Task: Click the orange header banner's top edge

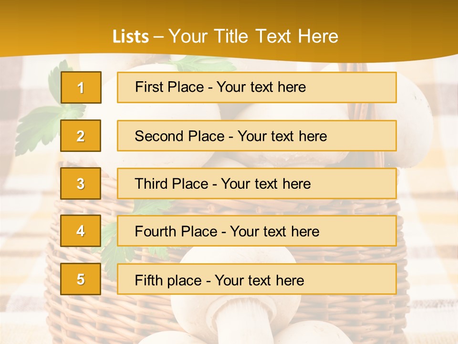Action: coord(229,1)
